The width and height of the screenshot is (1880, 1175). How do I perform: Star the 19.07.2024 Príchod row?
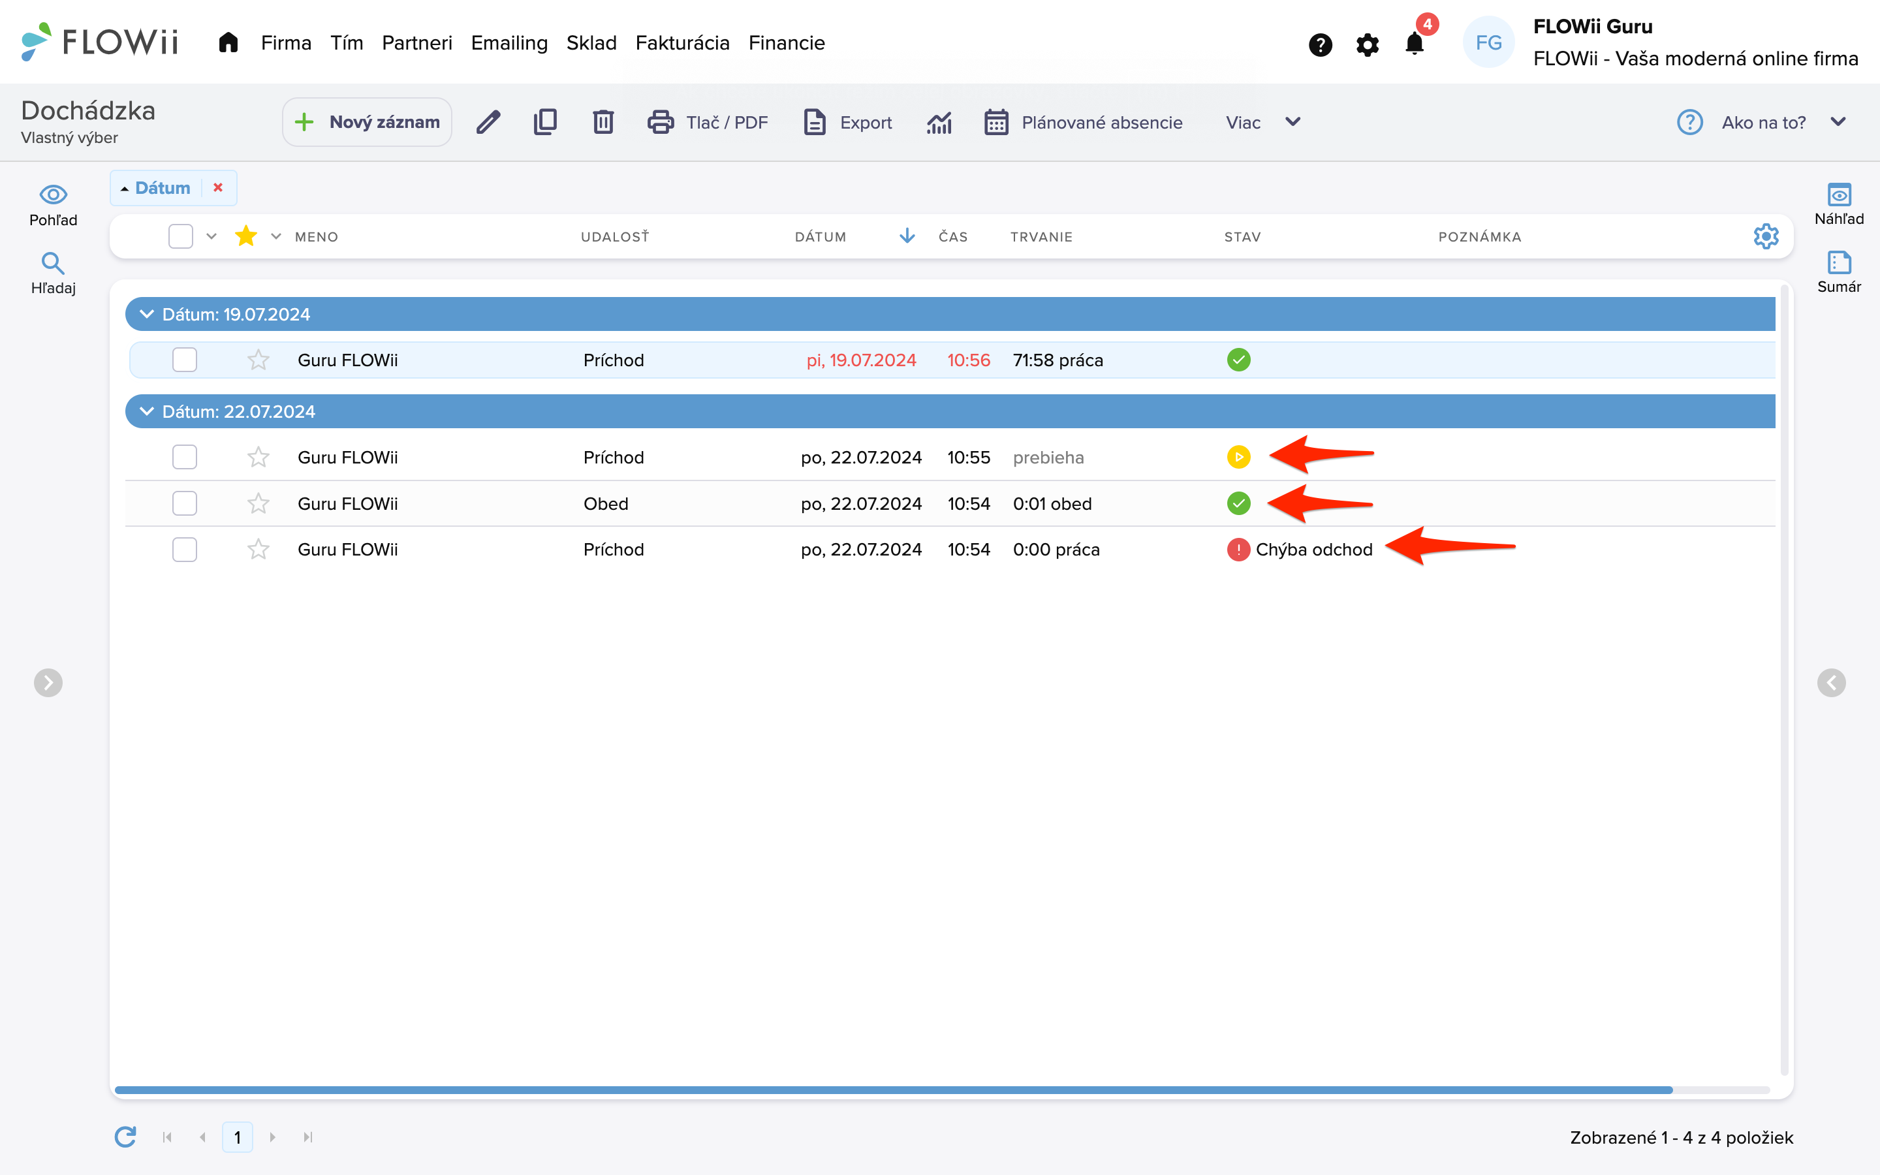pos(258,360)
